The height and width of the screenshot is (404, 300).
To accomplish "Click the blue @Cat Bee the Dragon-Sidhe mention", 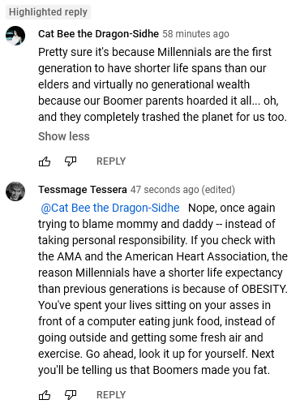I will point(110,208).
